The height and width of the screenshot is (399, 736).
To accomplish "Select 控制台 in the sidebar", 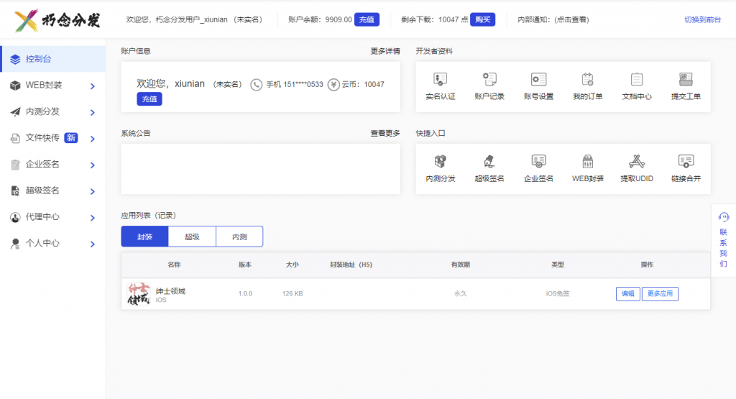I will tap(52, 59).
